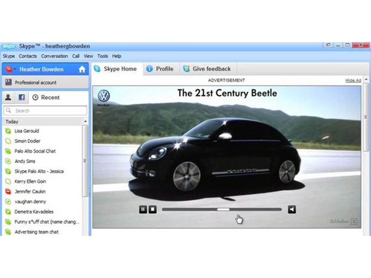371x278 pixels.
Task: Open the status dropdown next to Heather Bowden
Action: coord(15,69)
